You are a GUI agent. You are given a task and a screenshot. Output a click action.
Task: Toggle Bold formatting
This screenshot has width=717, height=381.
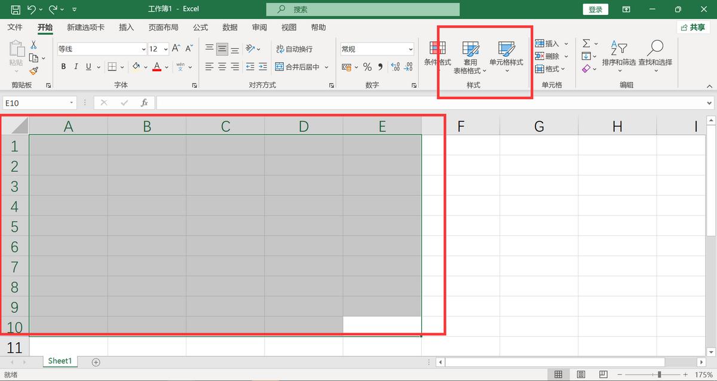(63, 67)
